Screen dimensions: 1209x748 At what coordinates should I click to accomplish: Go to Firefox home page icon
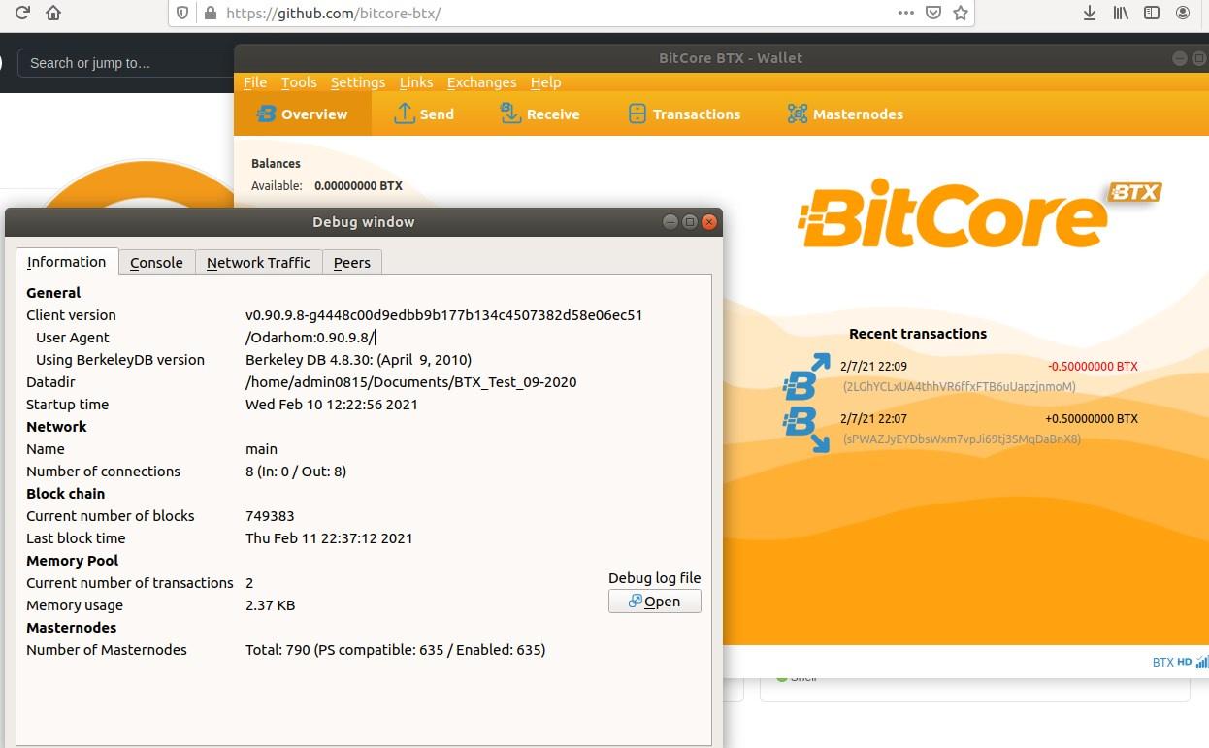click(53, 14)
